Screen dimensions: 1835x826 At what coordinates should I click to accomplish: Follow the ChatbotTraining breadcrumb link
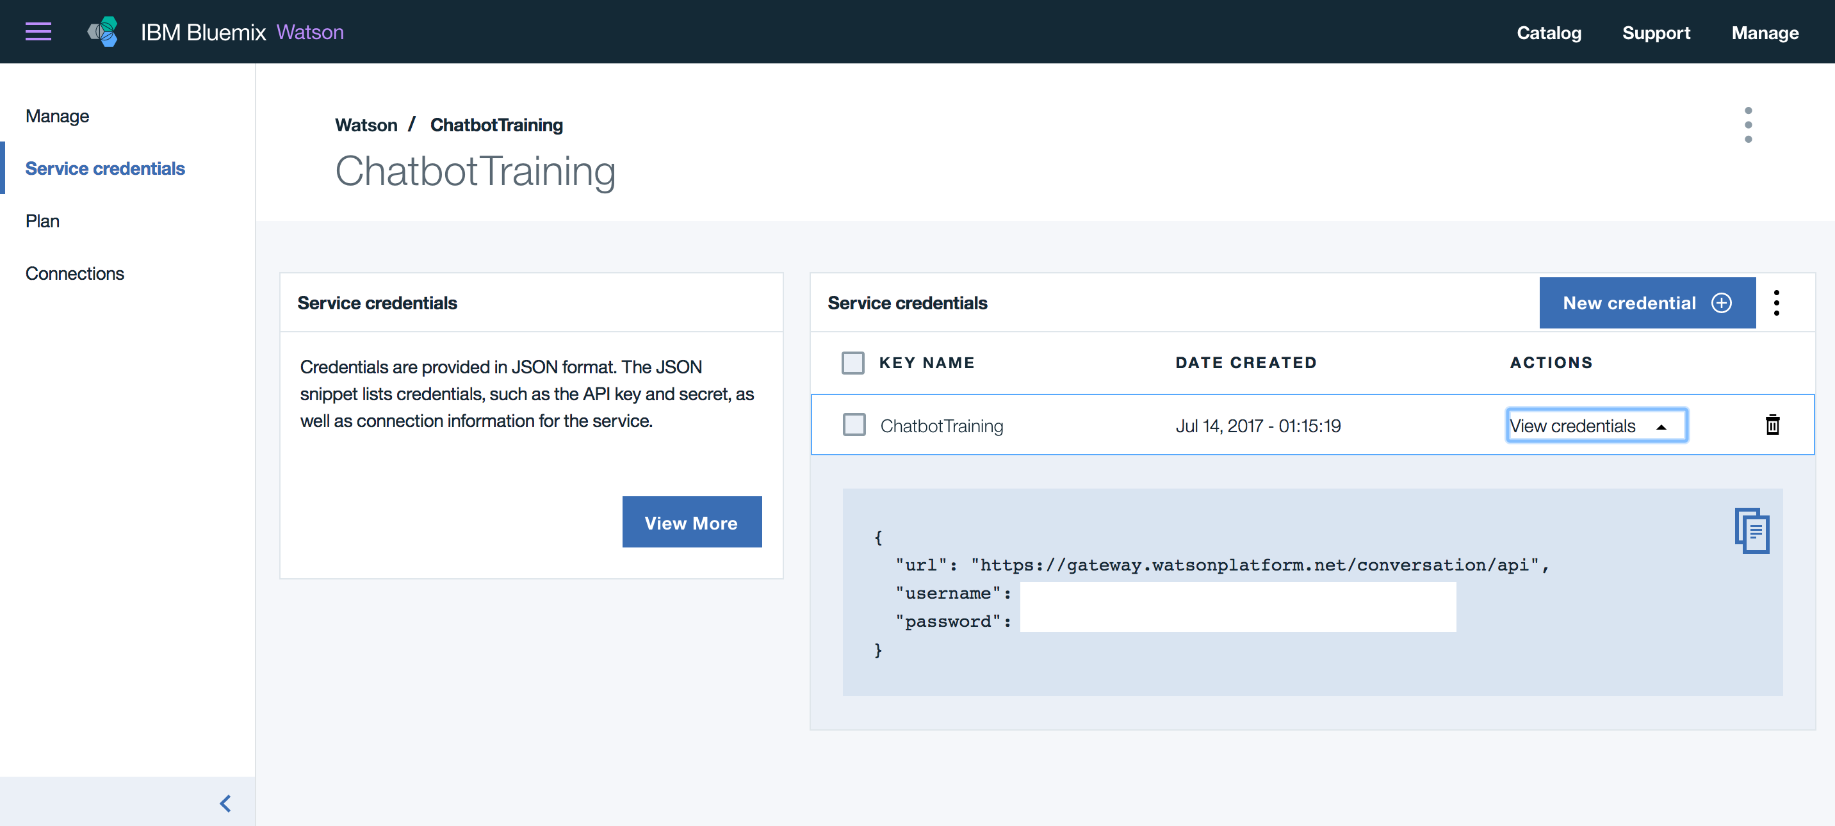point(496,125)
